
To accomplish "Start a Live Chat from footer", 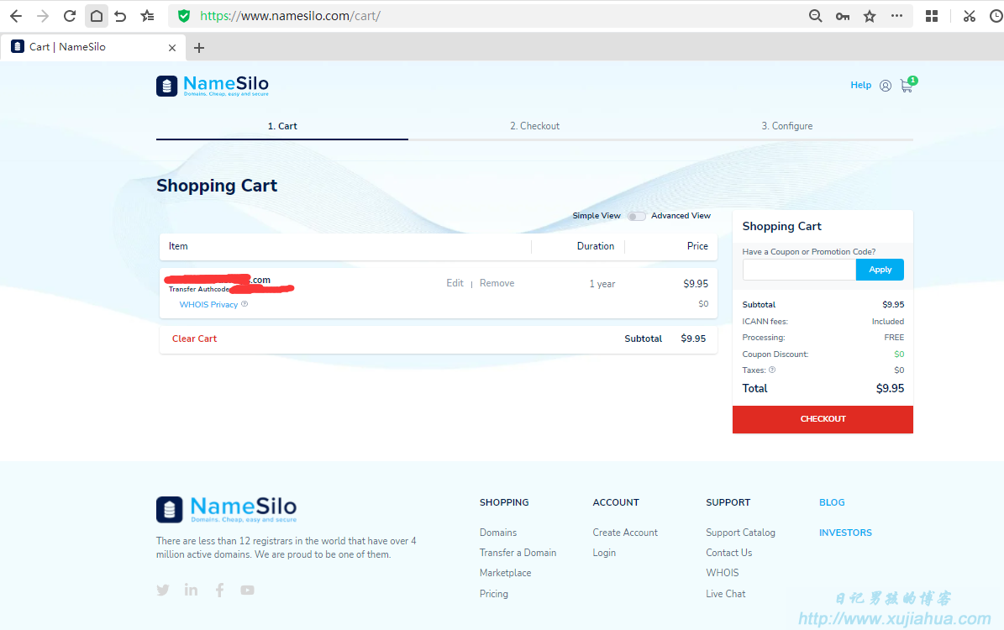I will tap(725, 594).
